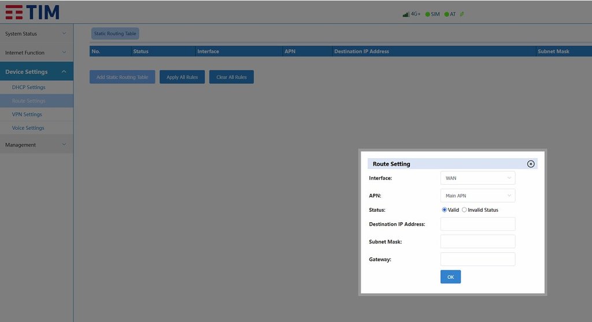Select the Valid status radio button
The width and height of the screenshot is (592, 322).
pyautogui.click(x=445, y=210)
